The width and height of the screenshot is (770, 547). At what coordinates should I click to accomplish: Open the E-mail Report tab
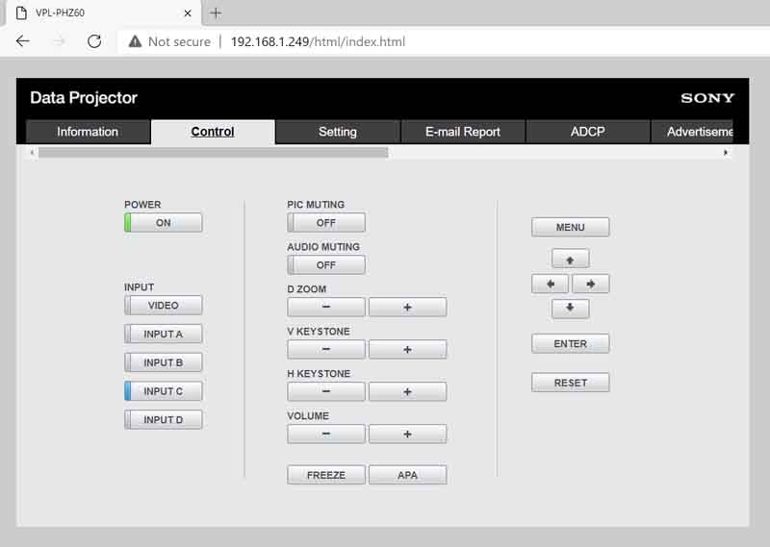coord(463,132)
